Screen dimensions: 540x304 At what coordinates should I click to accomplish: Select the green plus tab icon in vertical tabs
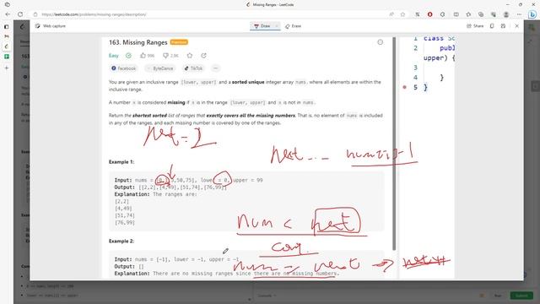tap(7, 57)
